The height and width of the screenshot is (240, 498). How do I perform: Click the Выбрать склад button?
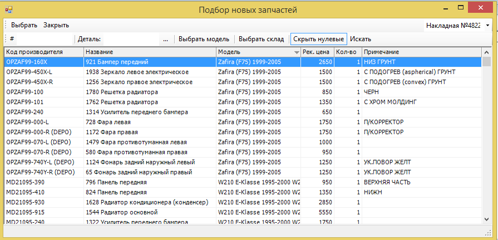pos(261,39)
